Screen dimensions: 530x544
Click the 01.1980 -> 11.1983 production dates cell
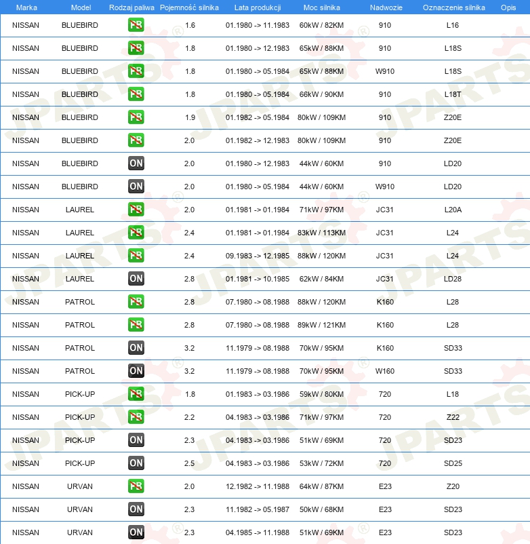257,25
